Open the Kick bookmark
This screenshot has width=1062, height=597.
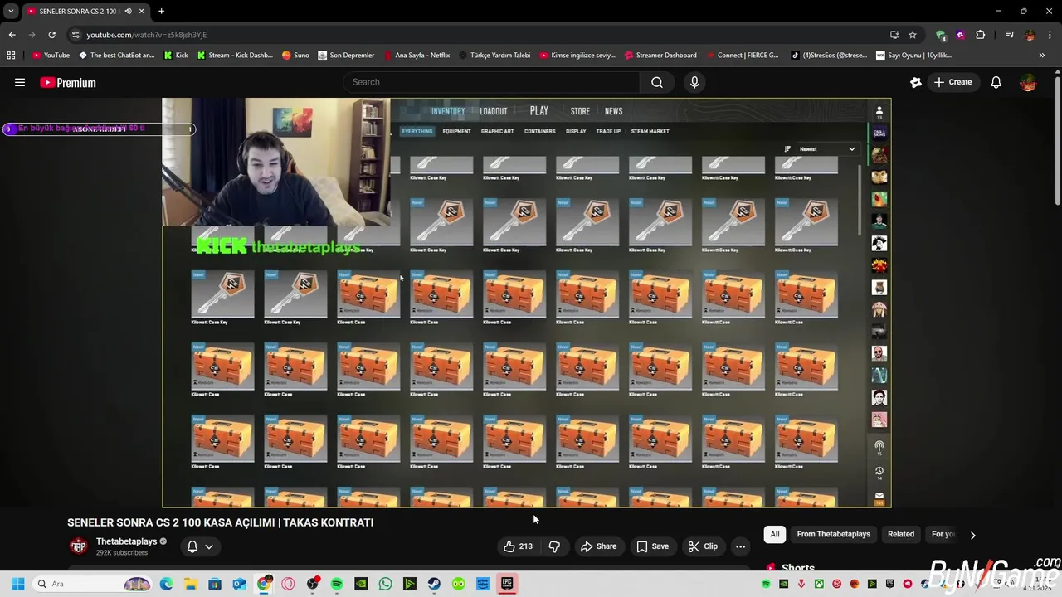[x=176, y=56]
